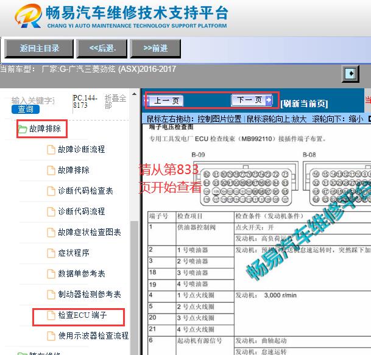
Task: Open 诊断代码流程 tree item
Action: tap(82, 212)
